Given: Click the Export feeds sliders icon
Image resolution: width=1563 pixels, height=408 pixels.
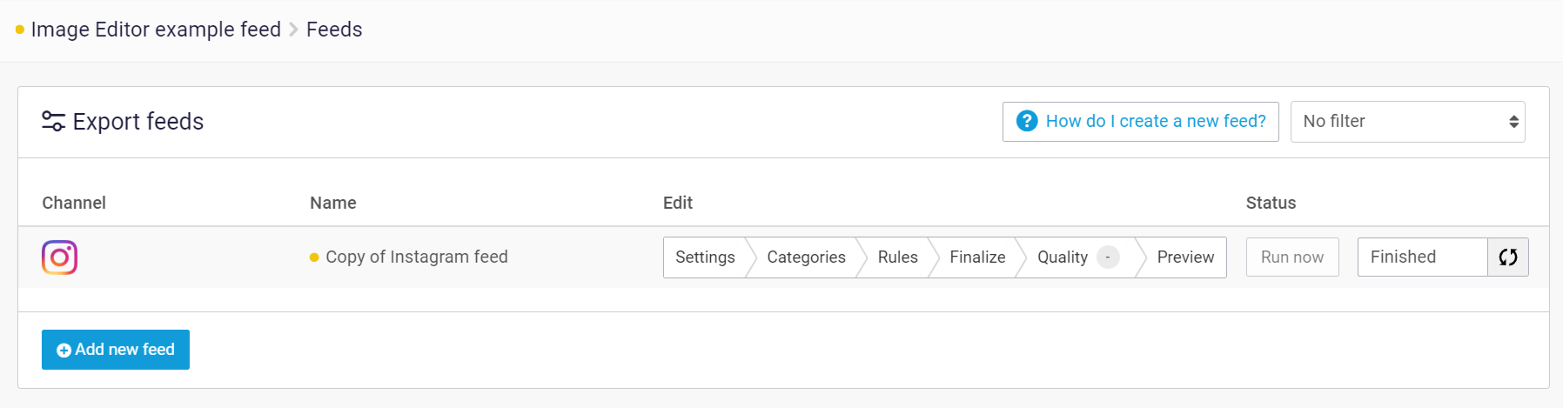Looking at the screenshot, I should [53, 122].
